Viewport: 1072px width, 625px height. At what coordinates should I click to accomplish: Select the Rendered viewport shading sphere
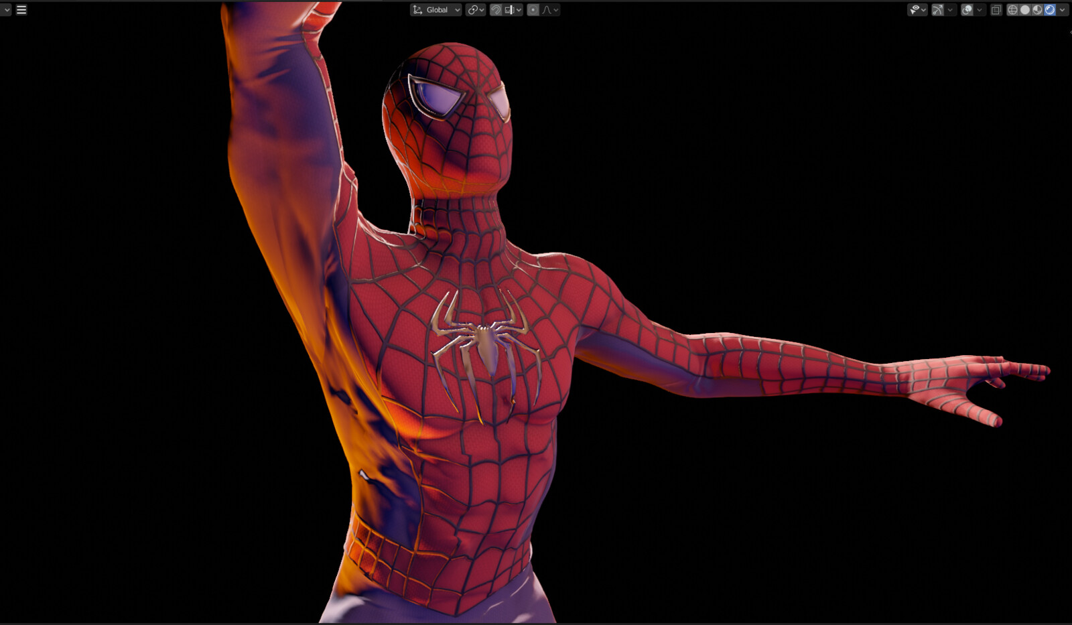(x=1050, y=10)
